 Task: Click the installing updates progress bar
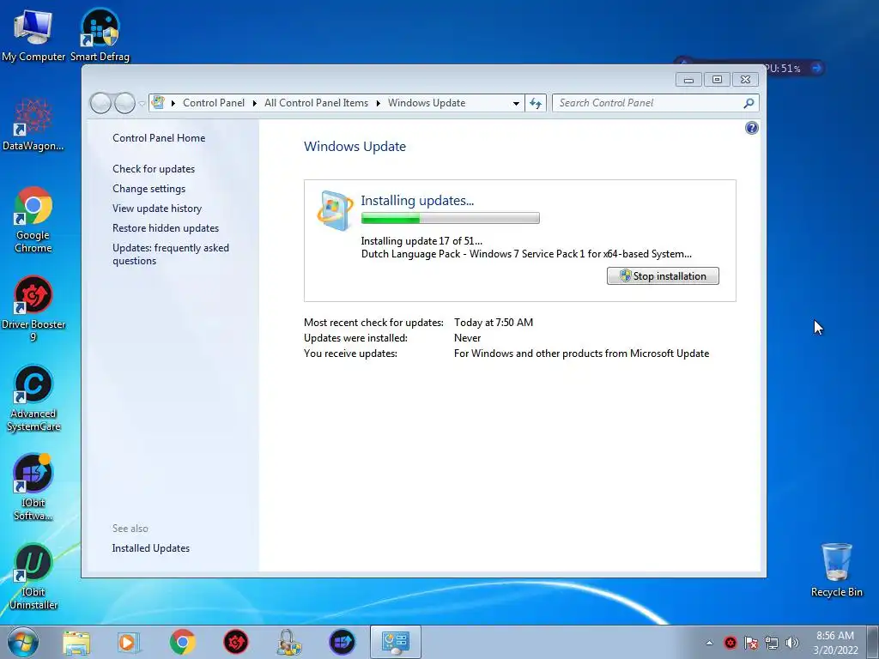coord(450,218)
